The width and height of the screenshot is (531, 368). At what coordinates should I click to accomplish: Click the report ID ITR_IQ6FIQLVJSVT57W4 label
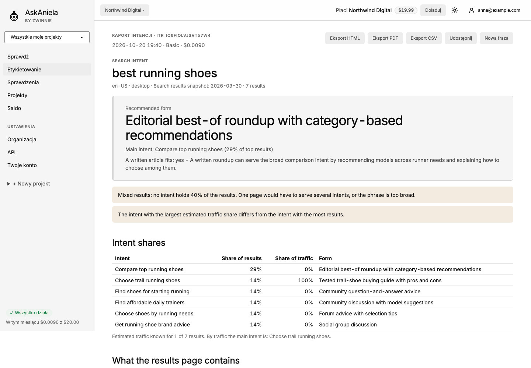(183, 35)
